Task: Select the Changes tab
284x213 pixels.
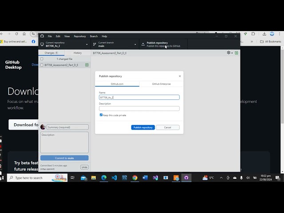Action: (x=51, y=53)
